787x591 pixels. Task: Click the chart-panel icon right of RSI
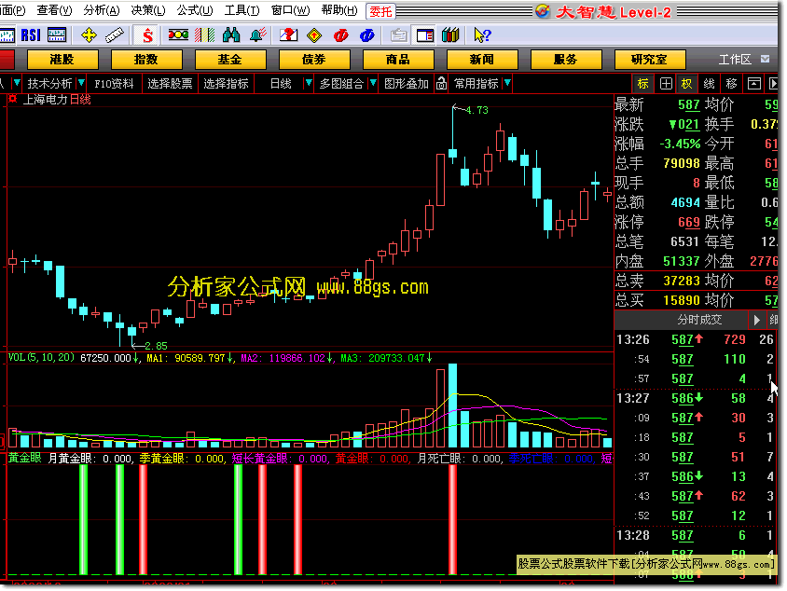tap(57, 35)
